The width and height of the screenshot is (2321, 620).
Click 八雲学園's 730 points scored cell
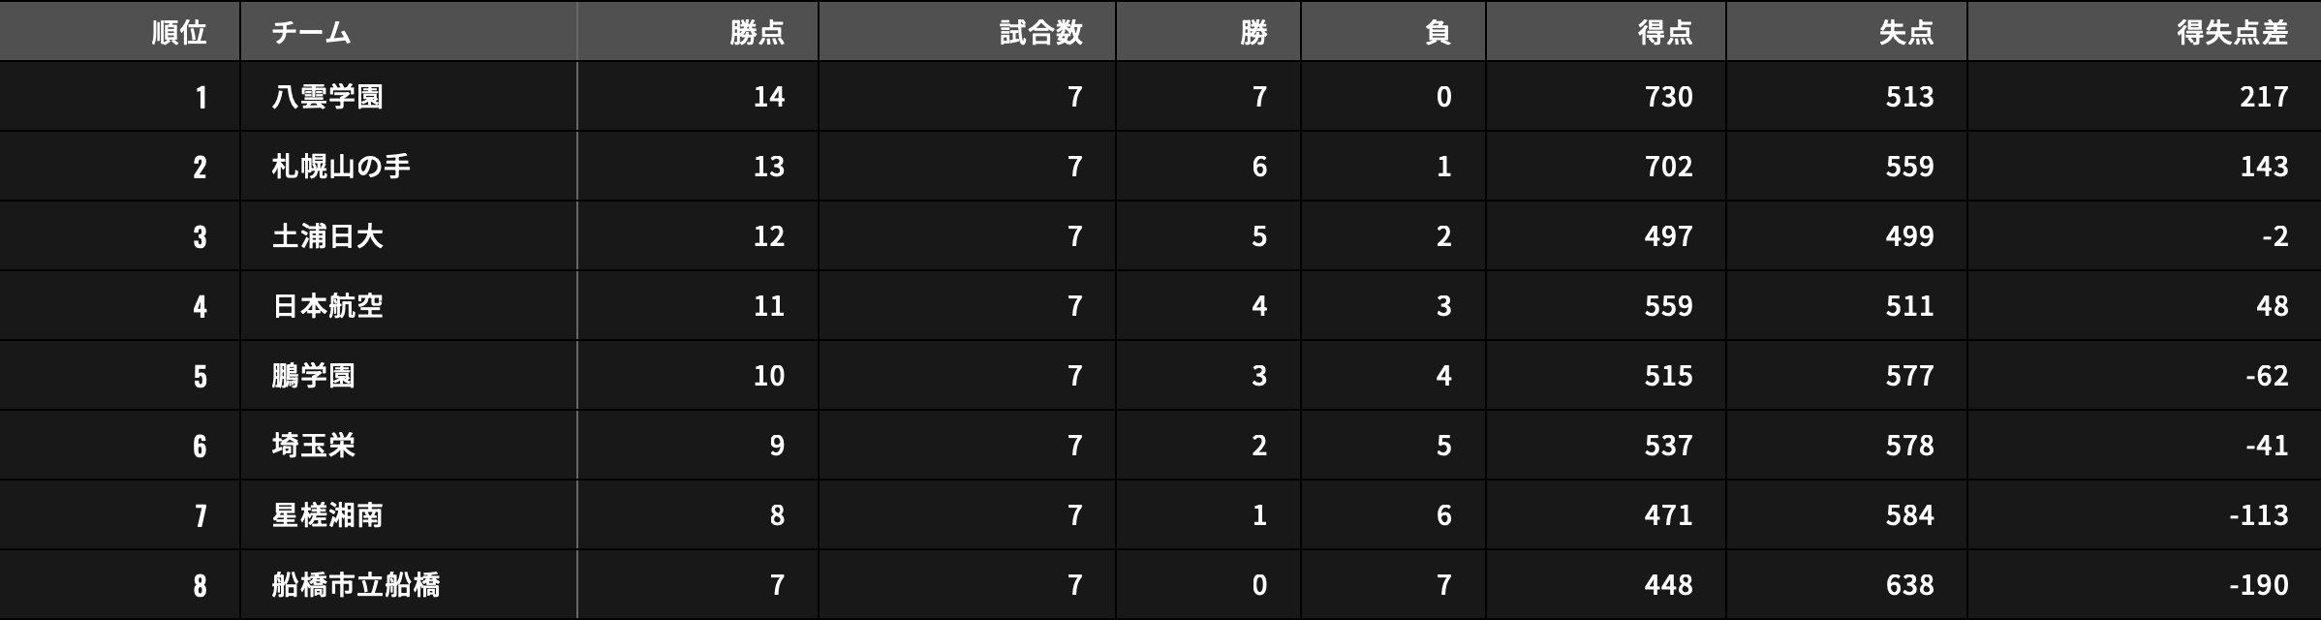[x=1668, y=97]
